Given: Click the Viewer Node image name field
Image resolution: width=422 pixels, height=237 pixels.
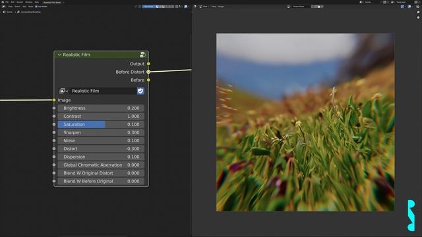Looking at the screenshot, I should pyautogui.click(x=301, y=7).
